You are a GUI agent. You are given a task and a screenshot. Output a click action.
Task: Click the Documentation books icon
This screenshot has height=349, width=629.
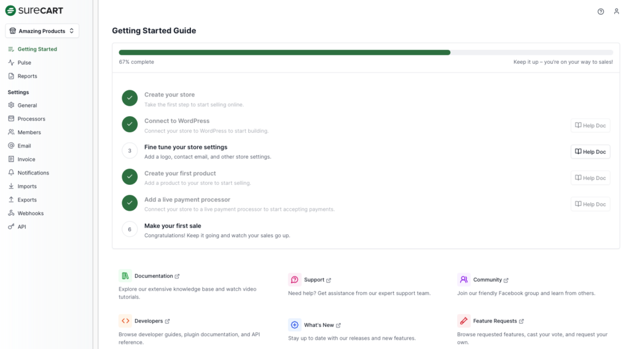[x=125, y=276]
